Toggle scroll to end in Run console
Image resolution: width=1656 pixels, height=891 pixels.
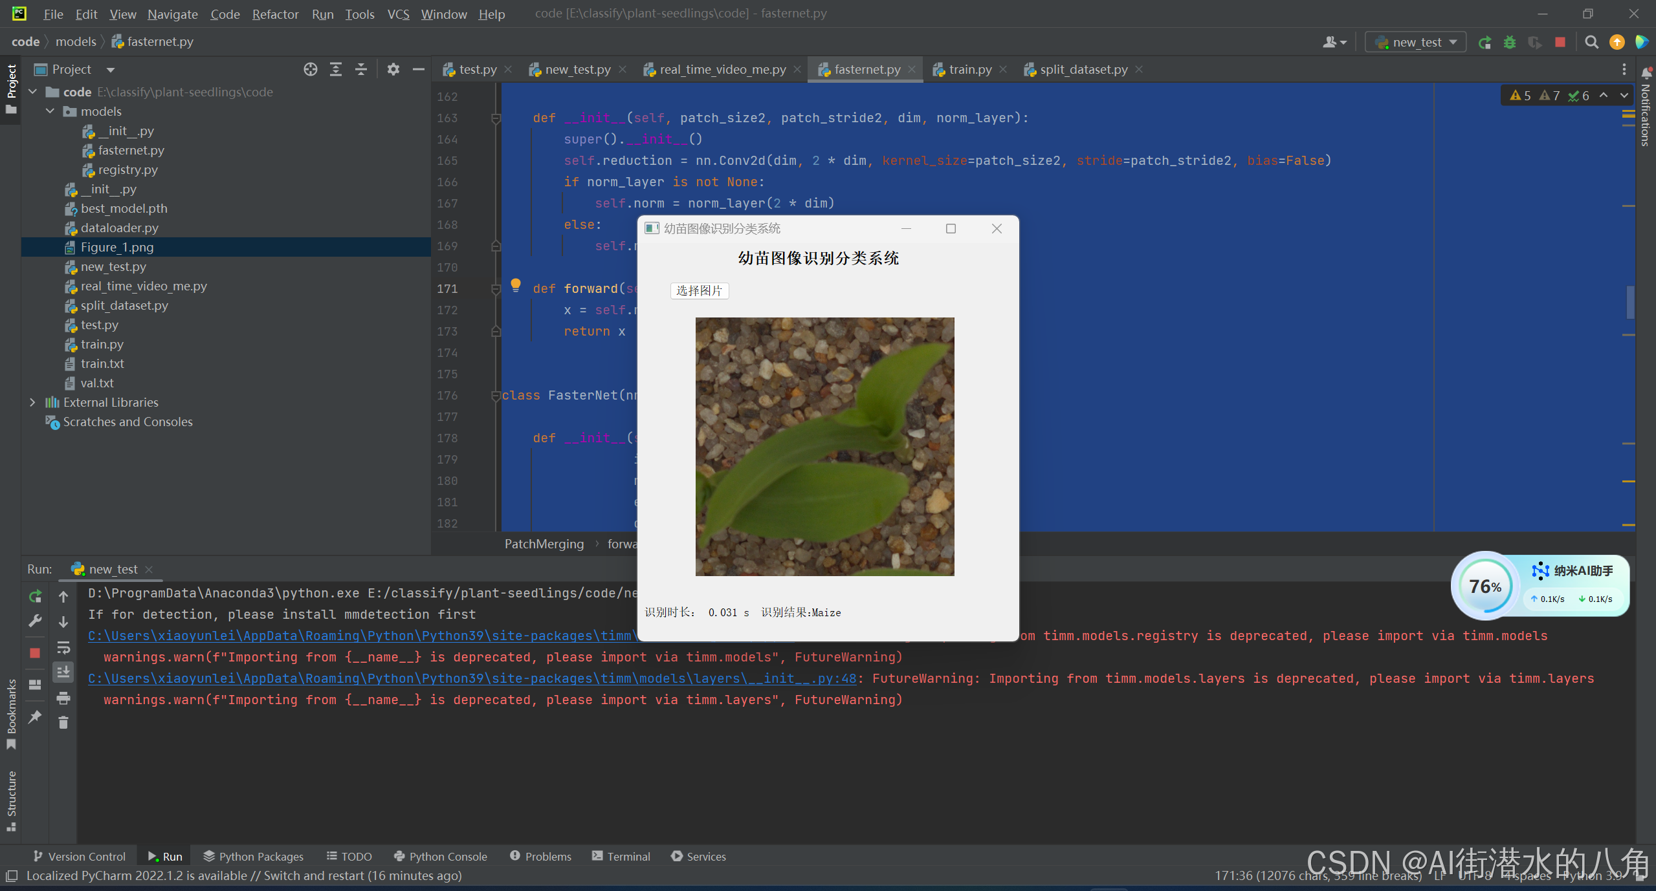[x=63, y=672]
